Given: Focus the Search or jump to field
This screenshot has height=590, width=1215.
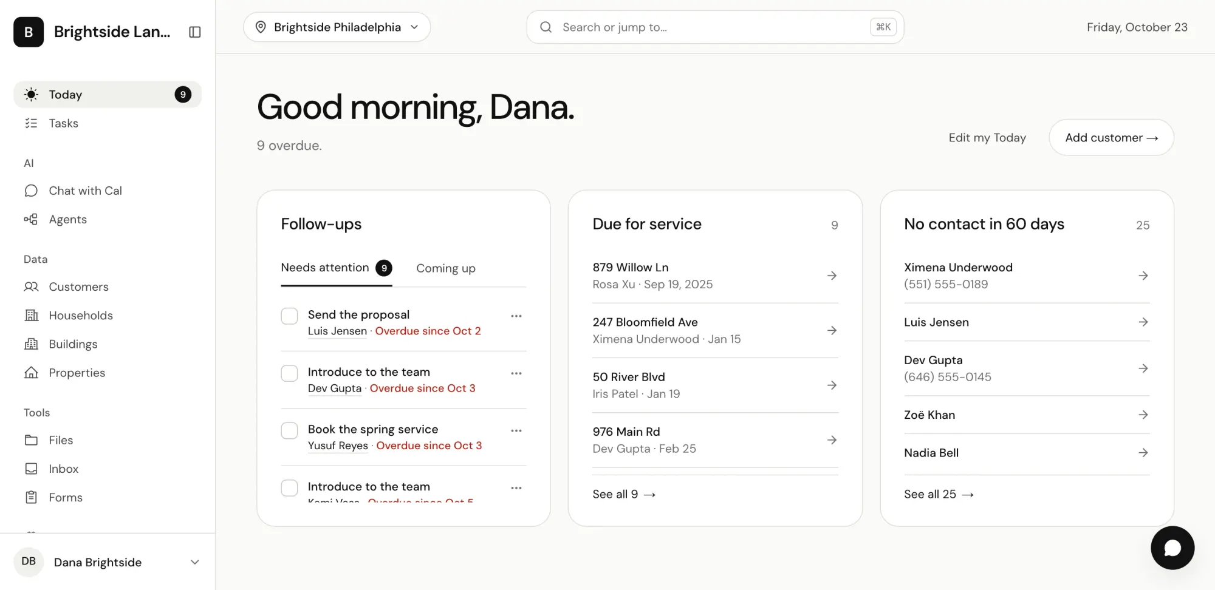Looking at the screenshot, I should tap(715, 27).
